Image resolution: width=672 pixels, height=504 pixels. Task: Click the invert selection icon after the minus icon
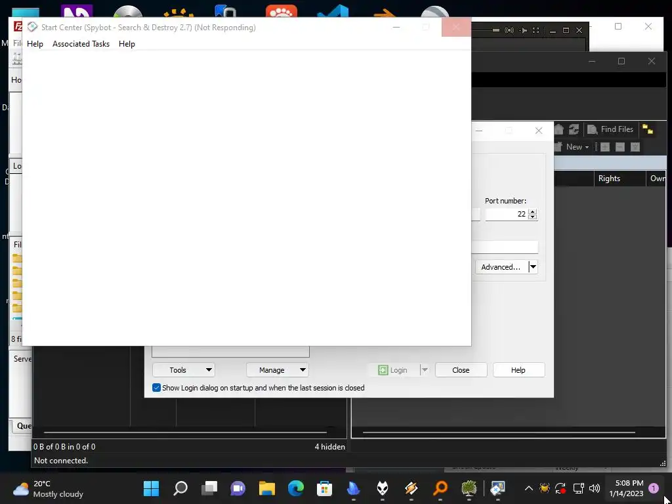click(635, 147)
